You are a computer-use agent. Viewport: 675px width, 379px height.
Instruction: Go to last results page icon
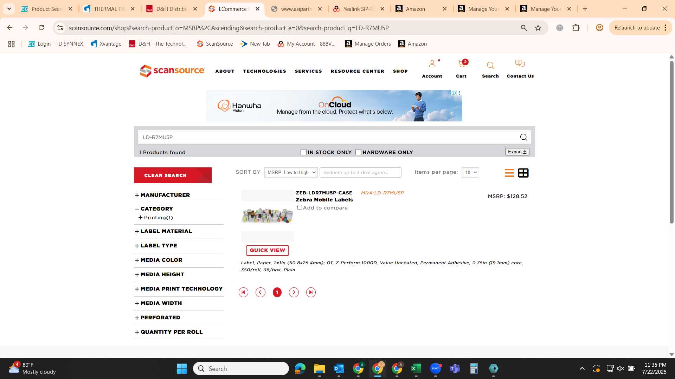311,292
